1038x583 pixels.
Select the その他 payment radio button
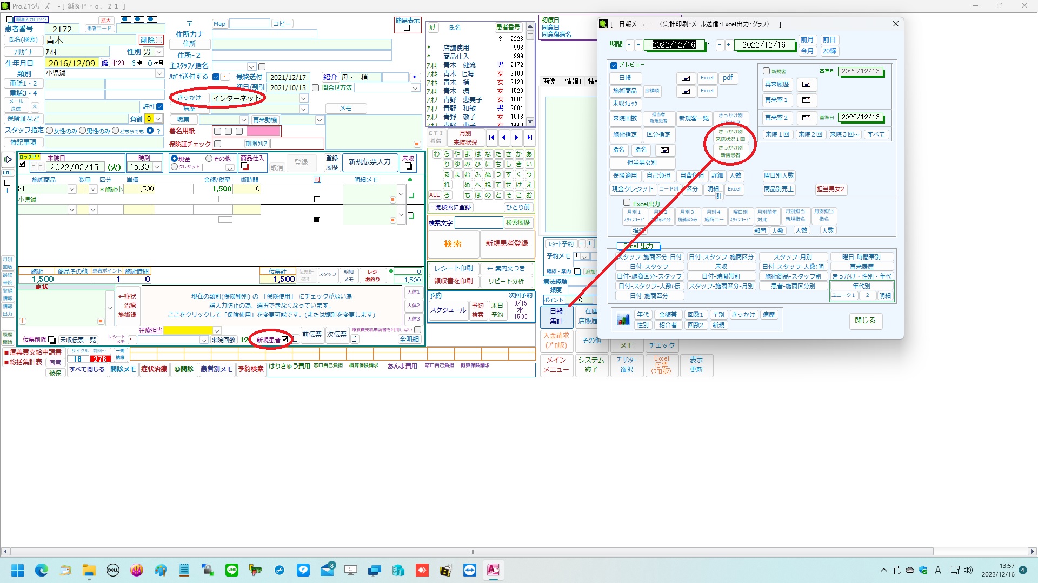click(209, 159)
